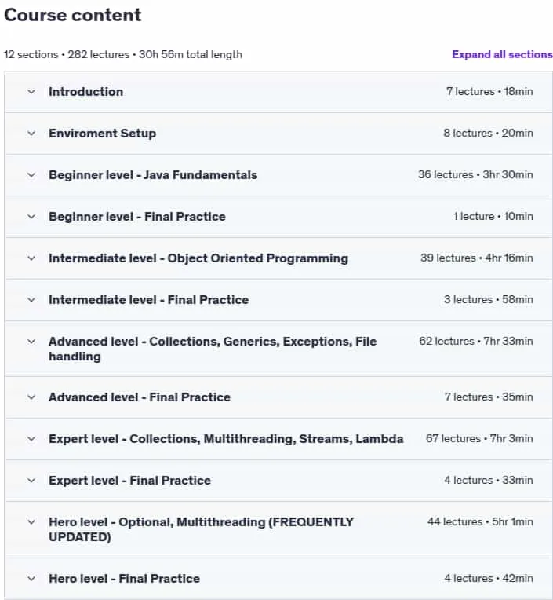The image size is (553, 600).
Task: Click Expert level - Final Practice title
Action: tap(130, 480)
